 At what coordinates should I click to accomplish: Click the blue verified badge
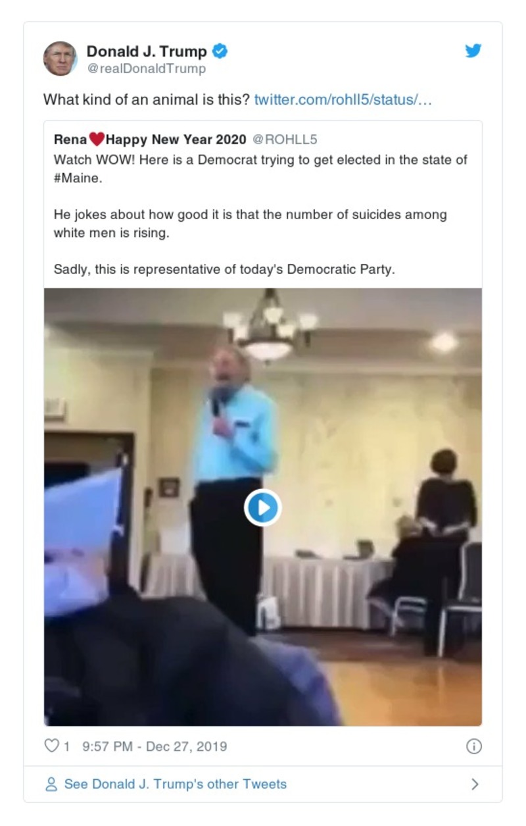click(x=221, y=51)
